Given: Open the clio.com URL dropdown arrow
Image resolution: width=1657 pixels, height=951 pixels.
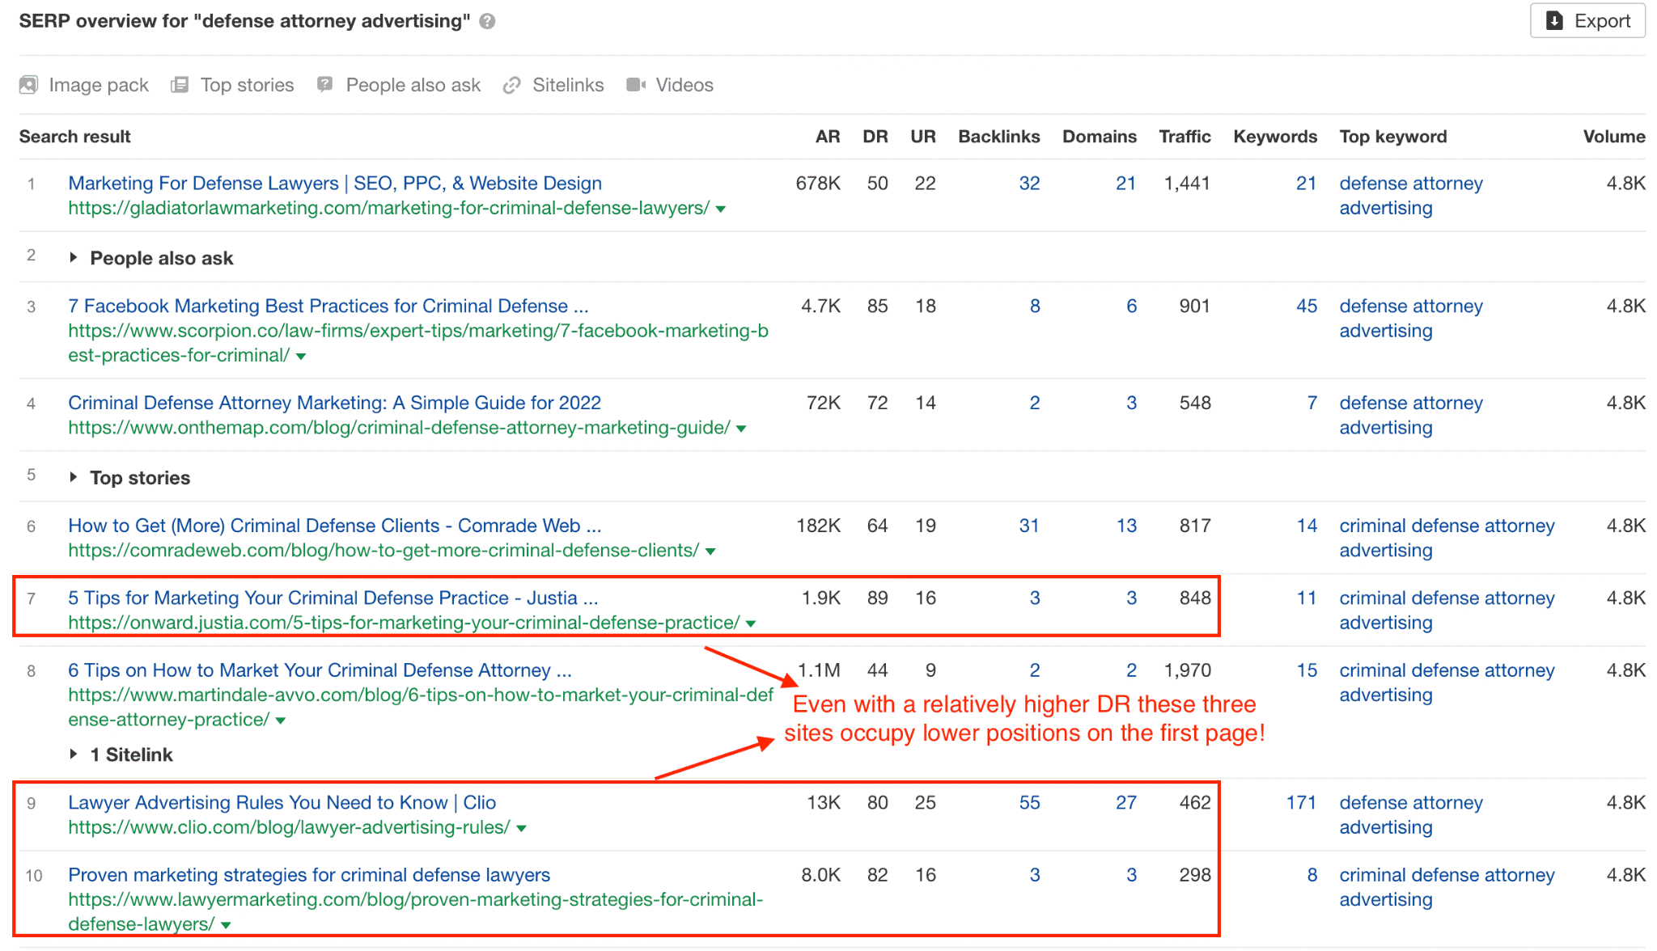Looking at the screenshot, I should 522,829.
